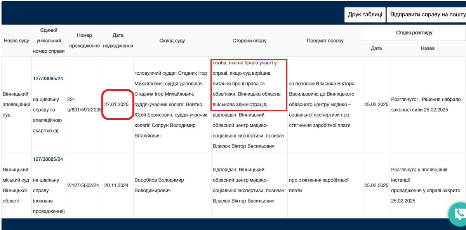Image resolution: width=466 pixels, height=230 pixels.
Task: Click the "Друк таблиці" button
Action: (x=365, y=14)
